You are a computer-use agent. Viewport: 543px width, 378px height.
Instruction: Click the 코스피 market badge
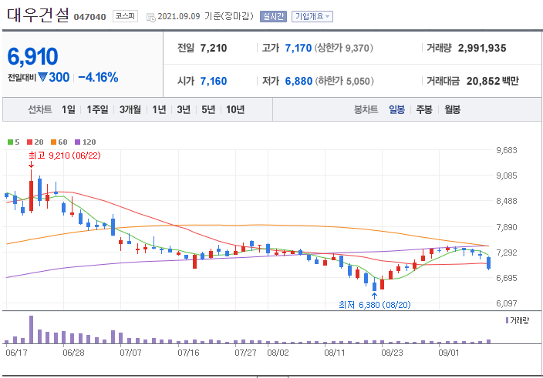point(125,16)
